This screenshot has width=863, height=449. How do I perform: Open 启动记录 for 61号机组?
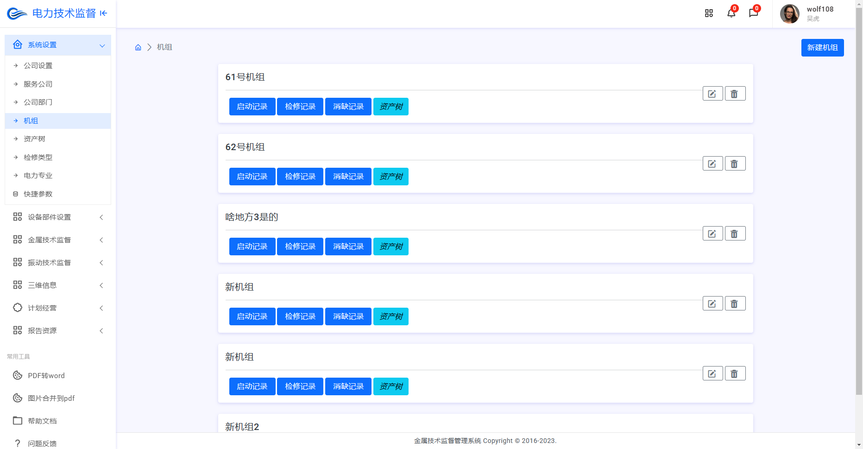252,107
